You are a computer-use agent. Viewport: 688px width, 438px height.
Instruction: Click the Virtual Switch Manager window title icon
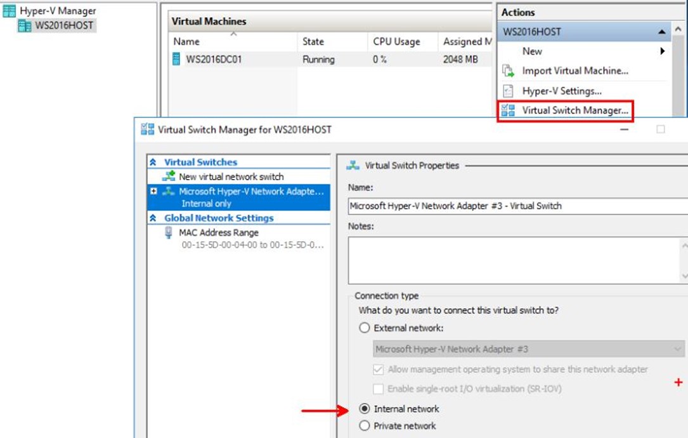(x=147, y=129)
